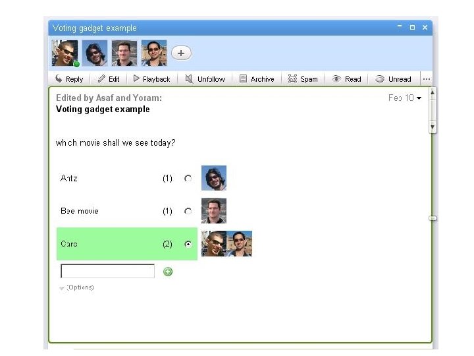Viewport: 474px width, 356px height.
Task: Click the green add option button
Action: pyautogui.click(x=168, y=272)
